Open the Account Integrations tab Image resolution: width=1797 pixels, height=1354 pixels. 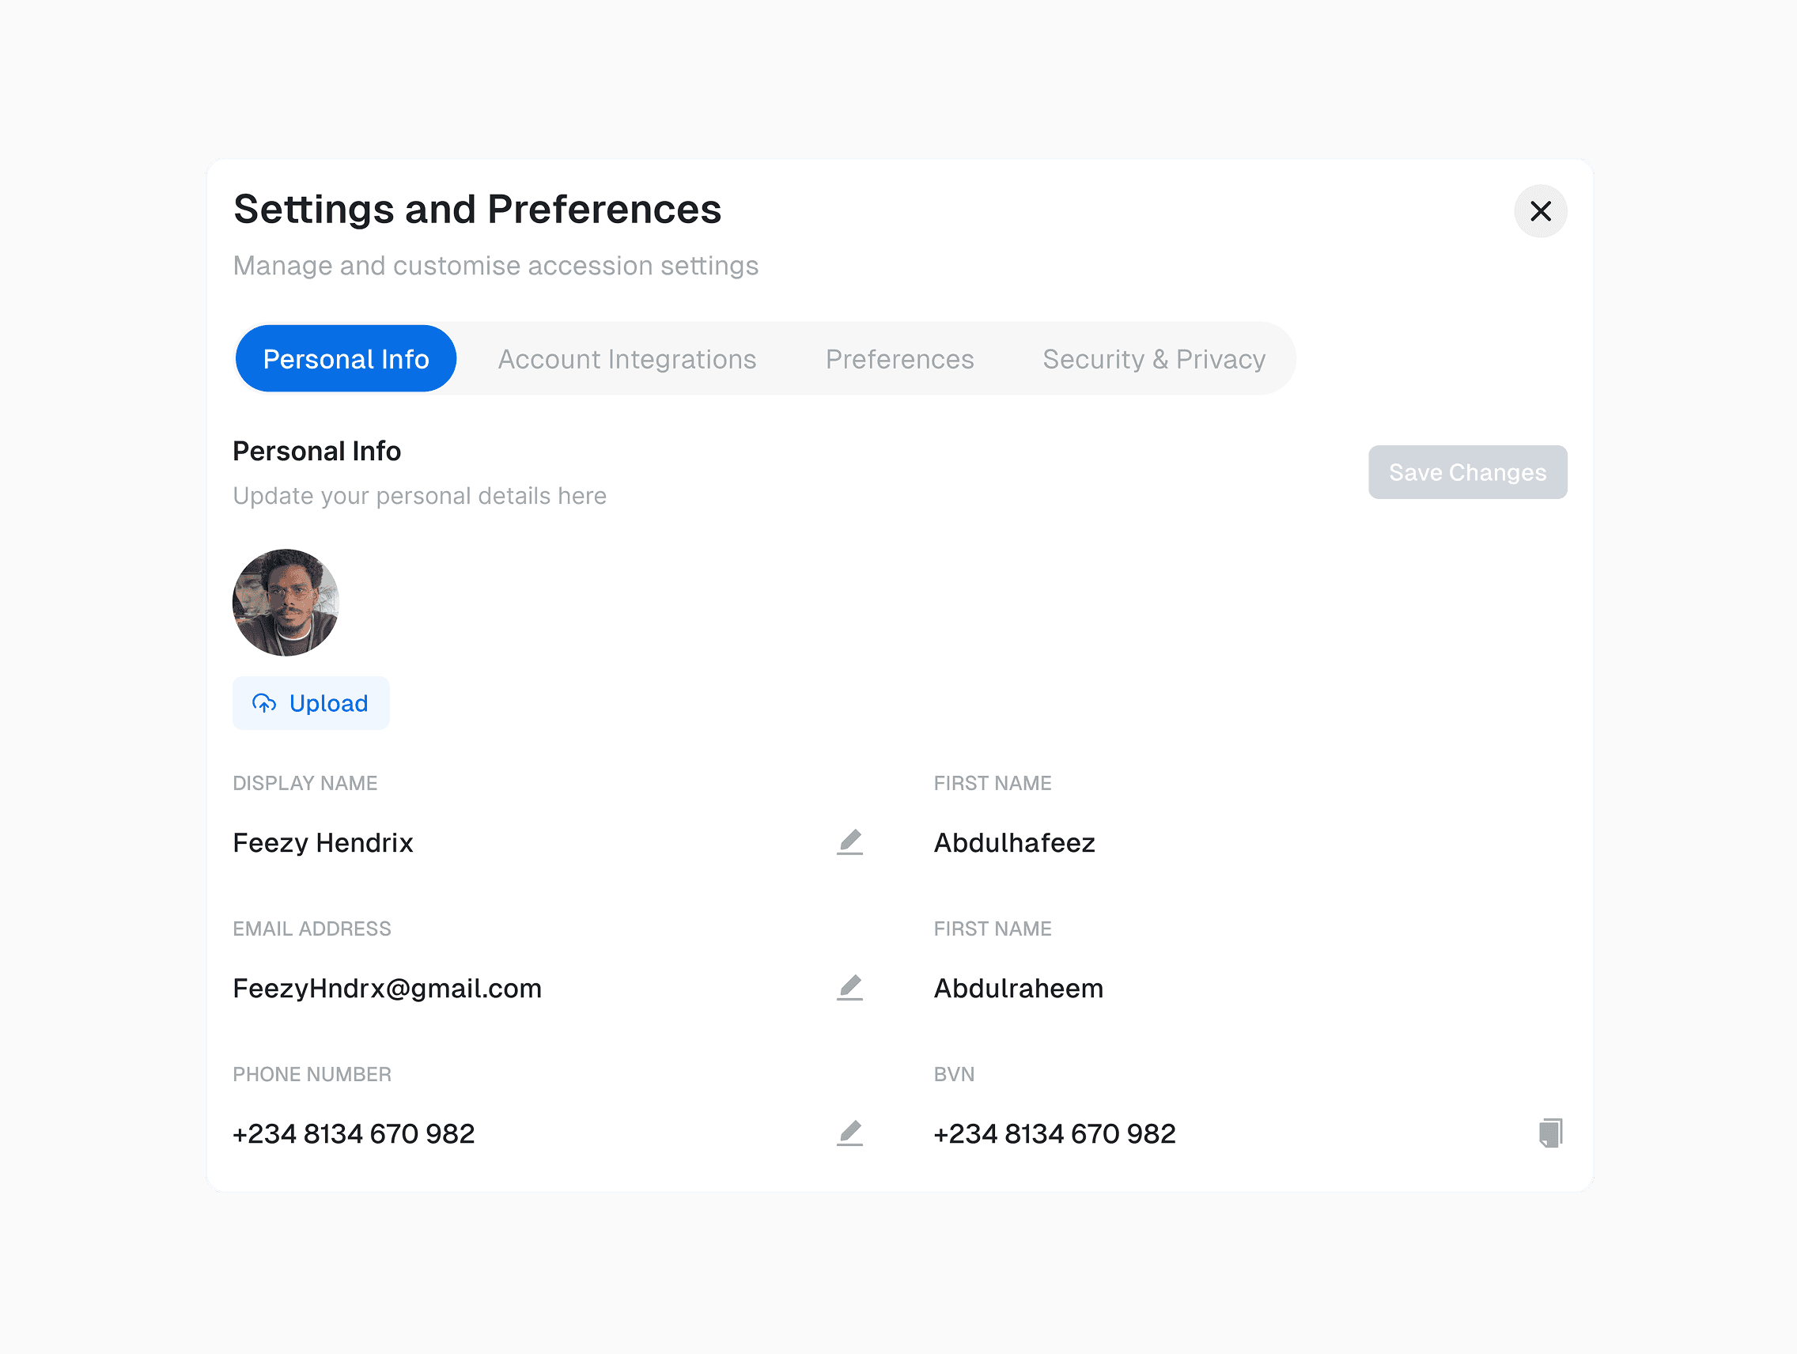626,359
